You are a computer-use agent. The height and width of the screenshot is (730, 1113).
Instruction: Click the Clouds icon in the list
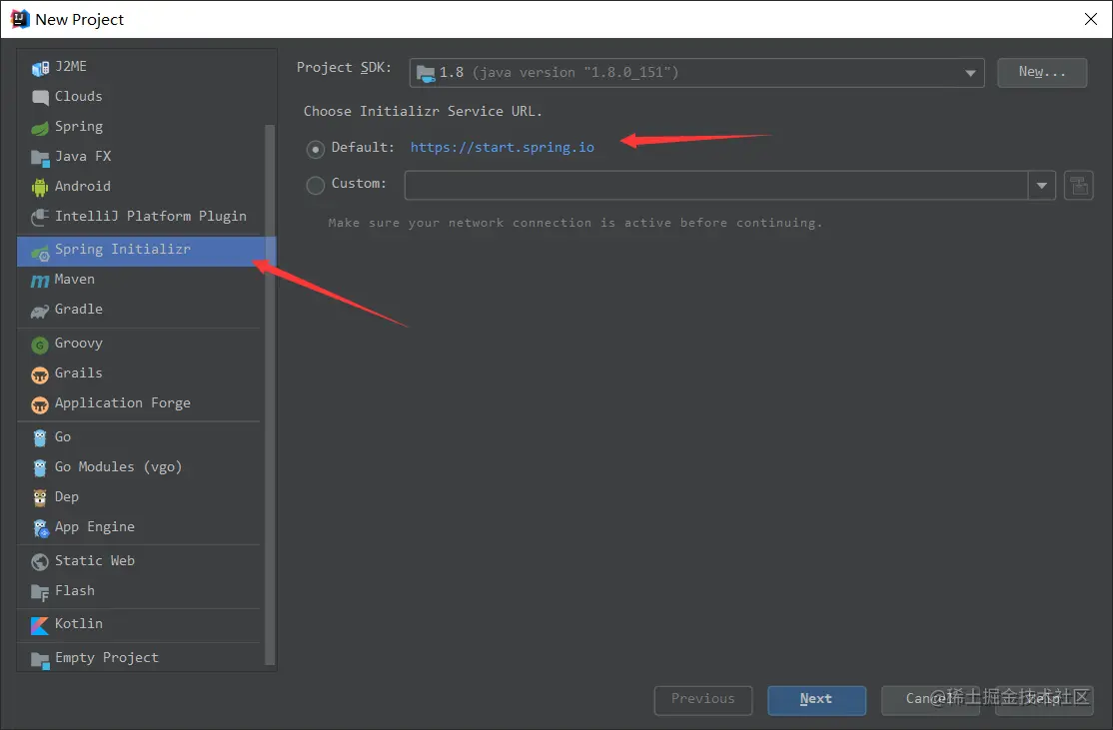click(x=40, y=98)
